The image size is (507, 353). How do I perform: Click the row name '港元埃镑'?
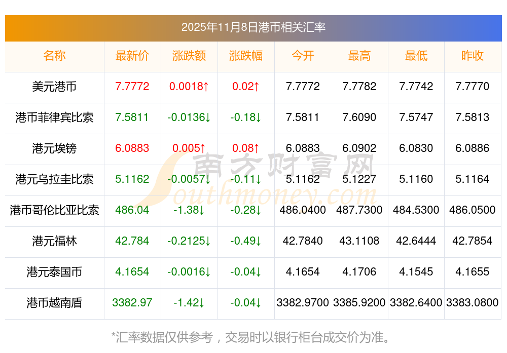pos(54,148)
